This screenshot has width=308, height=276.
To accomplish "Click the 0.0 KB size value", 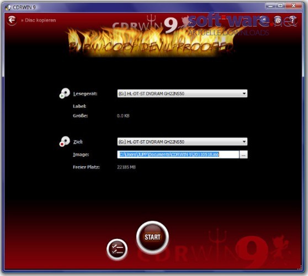I will (123, 116).
